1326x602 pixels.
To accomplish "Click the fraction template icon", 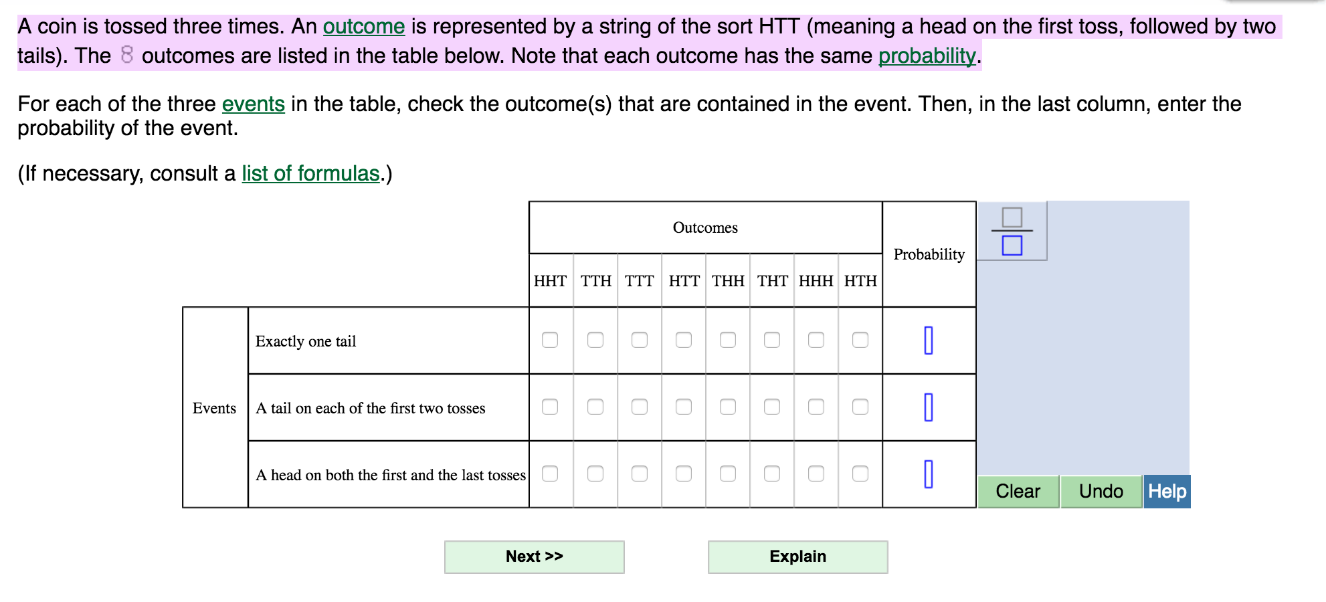I will click(x=1012, y=231).
